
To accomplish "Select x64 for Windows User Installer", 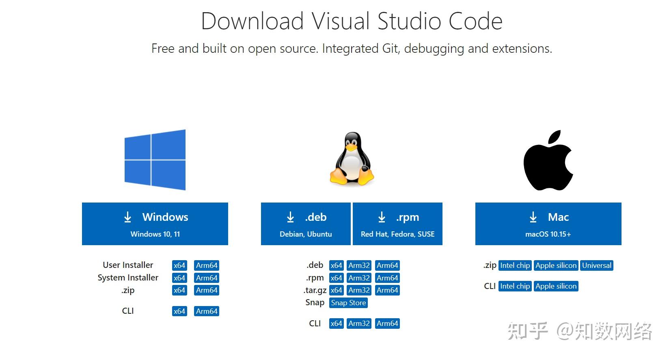I will (x=179, y=265).
